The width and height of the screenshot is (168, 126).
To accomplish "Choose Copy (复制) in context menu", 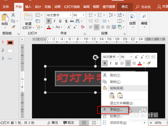I will pos(124,82).
